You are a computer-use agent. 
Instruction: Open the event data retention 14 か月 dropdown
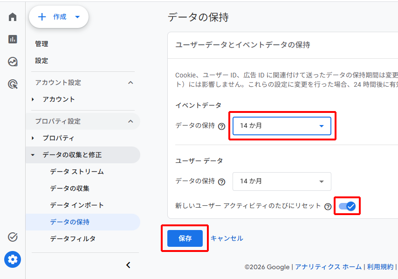click(282, 126)
